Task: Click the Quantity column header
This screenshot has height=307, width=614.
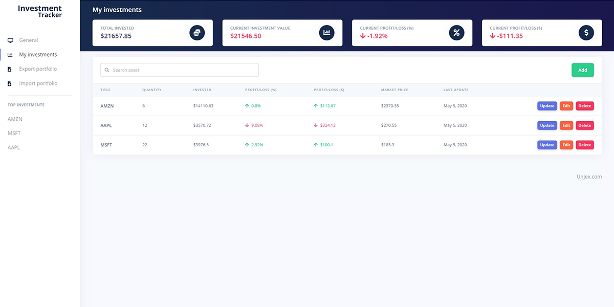Action: pos(152,90)
